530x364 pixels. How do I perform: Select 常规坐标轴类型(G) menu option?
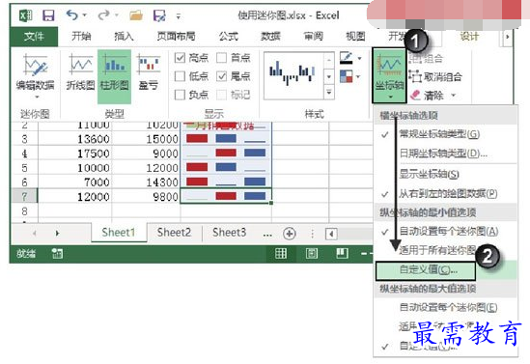point(446,134)
